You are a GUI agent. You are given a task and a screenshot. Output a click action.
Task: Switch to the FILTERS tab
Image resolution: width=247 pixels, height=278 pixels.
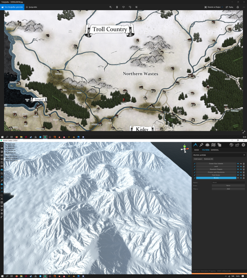pyautogui.click(x=205, y=150)
